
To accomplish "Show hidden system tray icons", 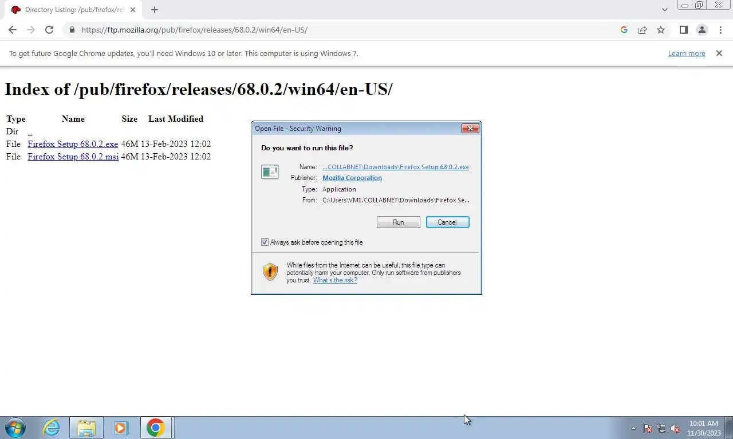I will tap(633, 428).
